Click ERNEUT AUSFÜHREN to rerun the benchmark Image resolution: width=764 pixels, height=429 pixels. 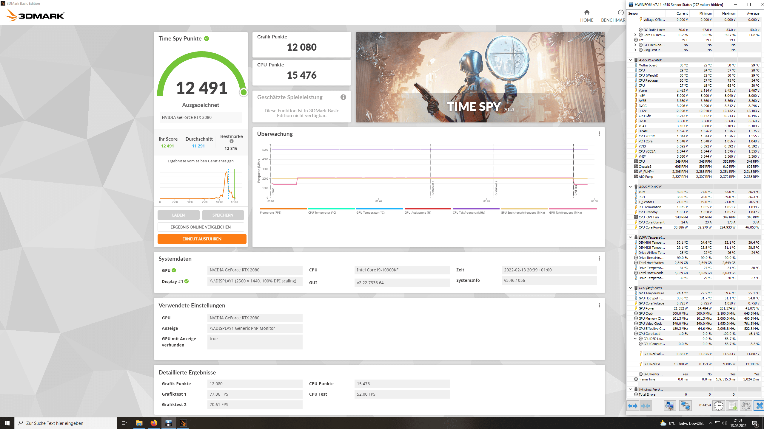202,239
